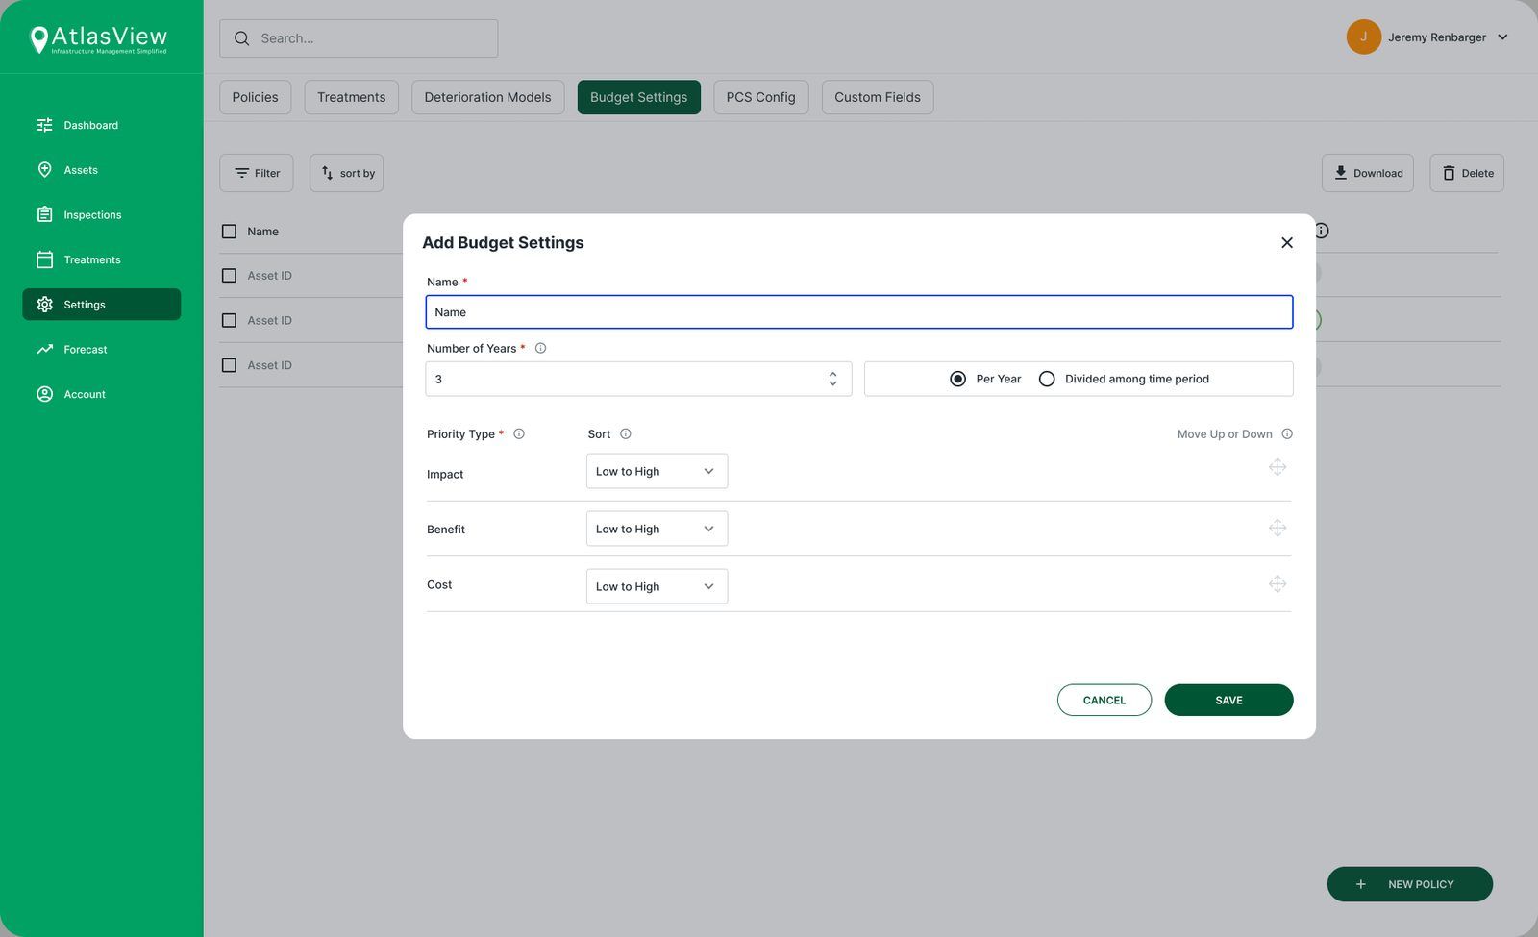Click the search magnifier icon
The image size is (1538, 937).
coord(242,38)
